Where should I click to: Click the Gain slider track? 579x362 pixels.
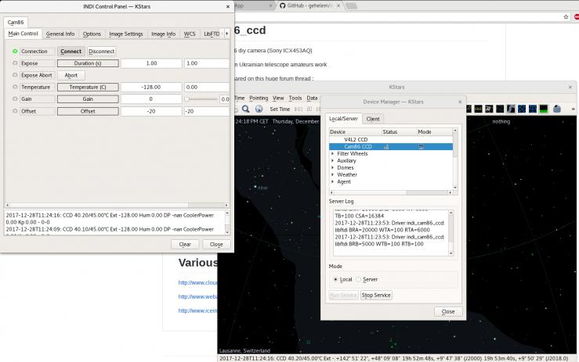pos(201,99)
